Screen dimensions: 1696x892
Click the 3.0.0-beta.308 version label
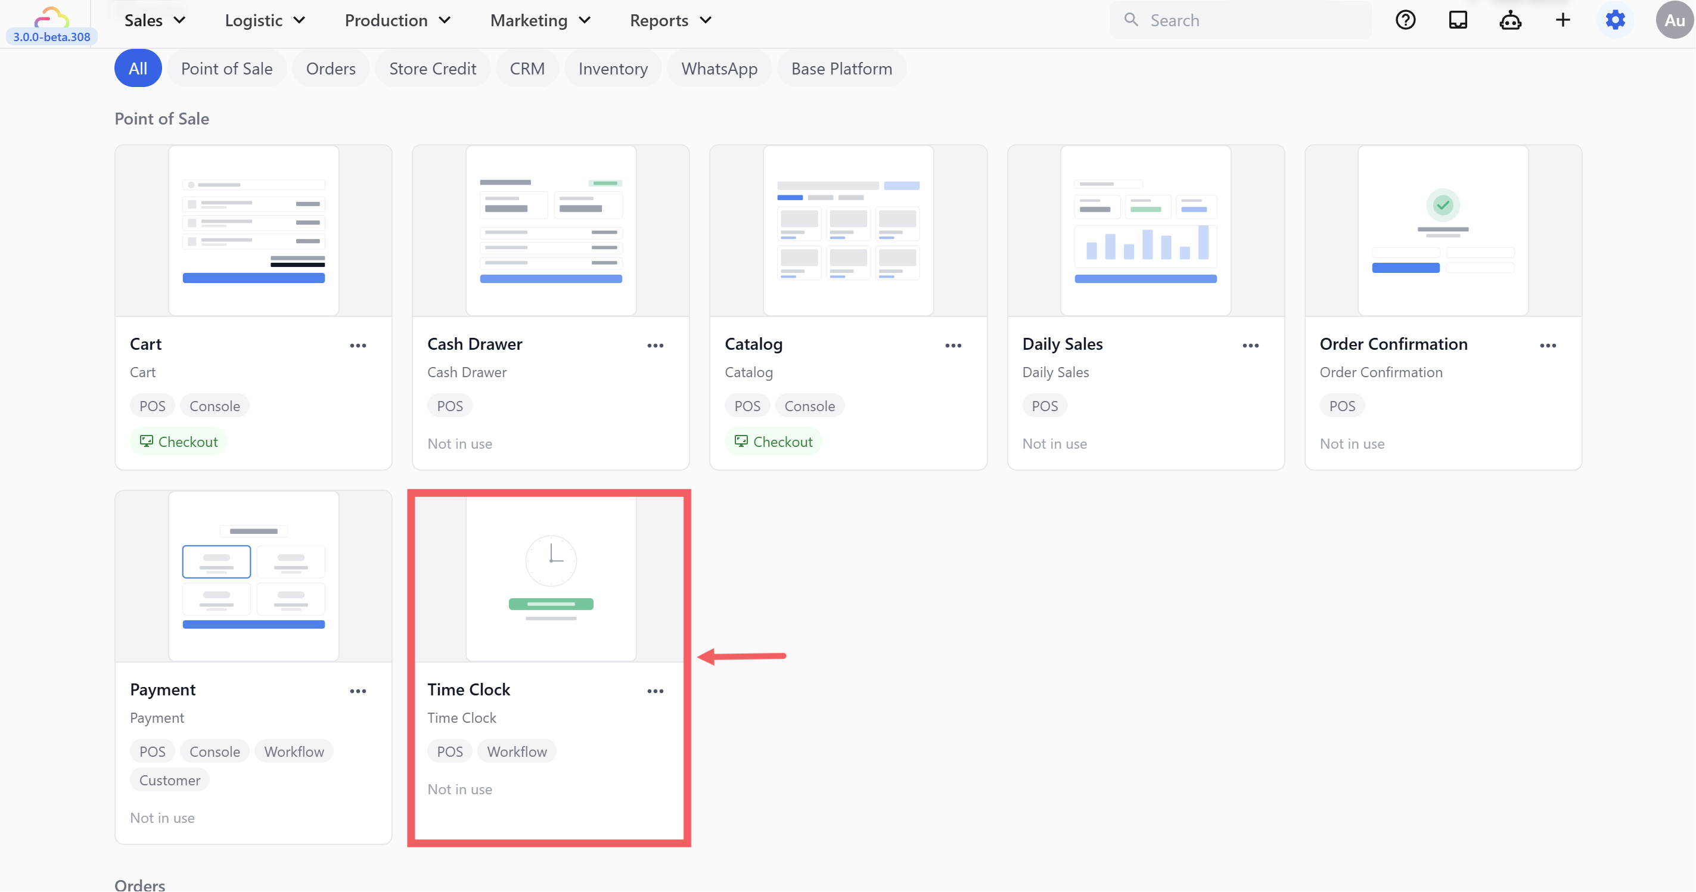click(x=51, y=37)
